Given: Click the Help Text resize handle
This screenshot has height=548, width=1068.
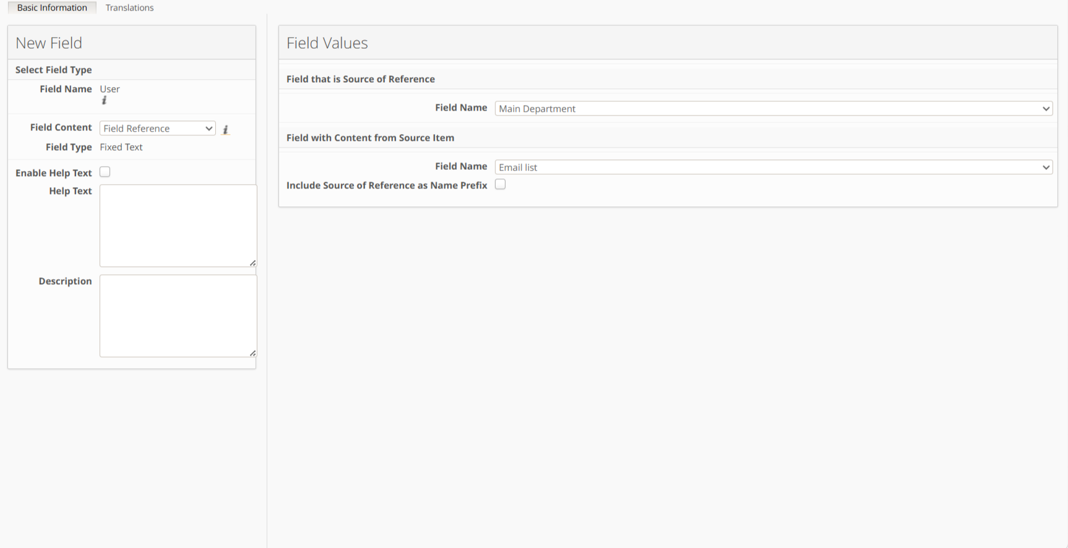Looking at the screenshot, I should (x=252, y=263).
